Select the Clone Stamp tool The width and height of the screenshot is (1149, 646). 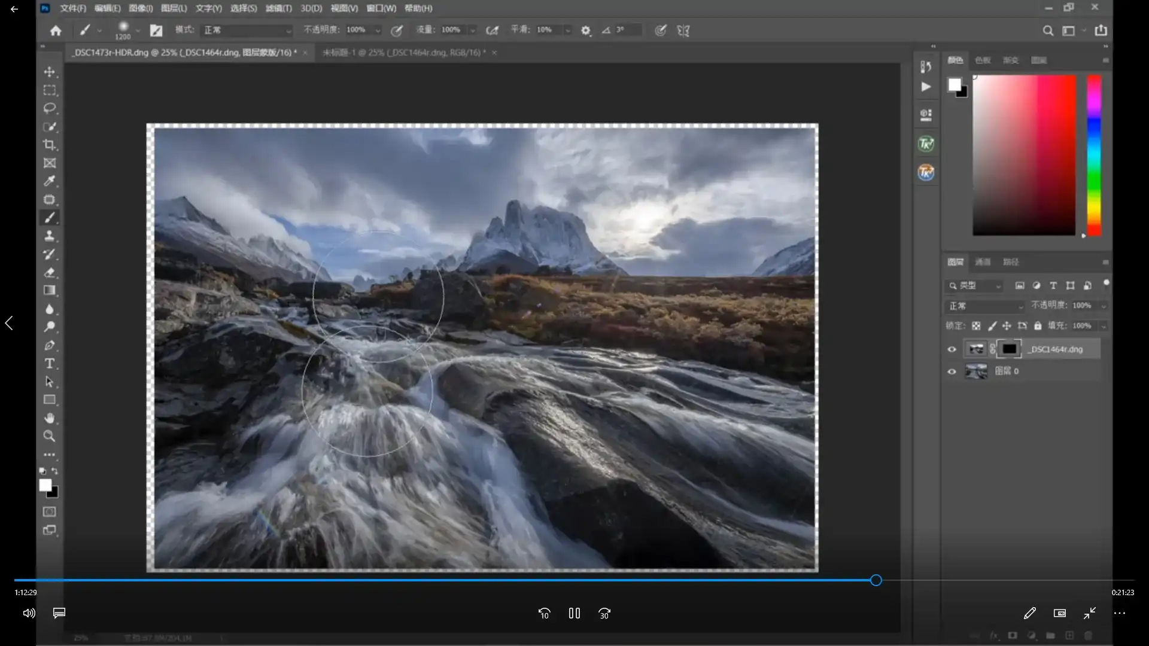[50, 236]
